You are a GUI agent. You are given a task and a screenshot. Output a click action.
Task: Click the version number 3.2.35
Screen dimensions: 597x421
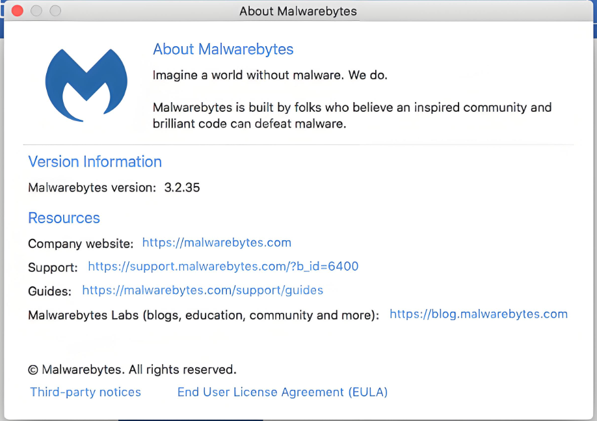[182, 187]
